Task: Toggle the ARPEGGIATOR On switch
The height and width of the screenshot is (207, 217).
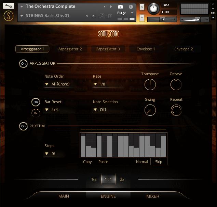Action: click(x=23, y=64)
